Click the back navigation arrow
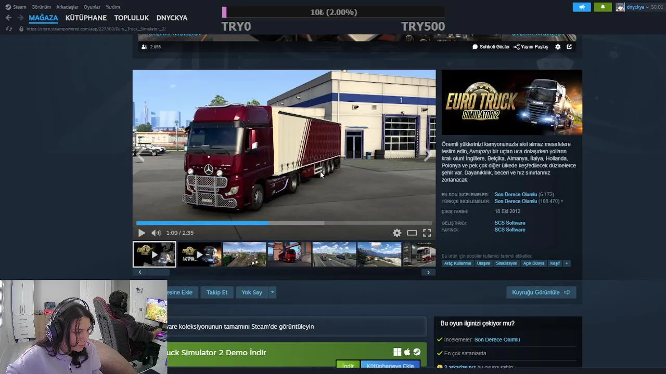 click(9, 18)
